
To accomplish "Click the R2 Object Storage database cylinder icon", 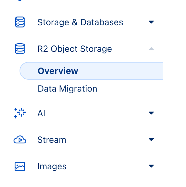I will pos(20,49).
